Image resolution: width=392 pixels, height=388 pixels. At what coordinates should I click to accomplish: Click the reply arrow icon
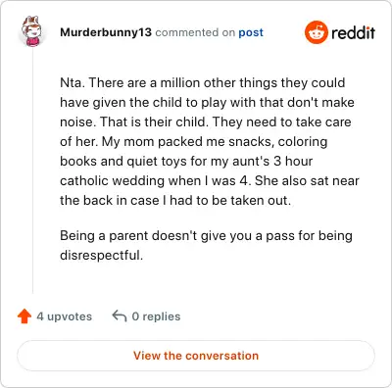click(x=120, y=316)
